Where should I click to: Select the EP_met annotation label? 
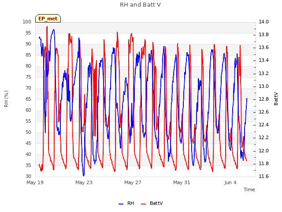(x=48, y=19)
